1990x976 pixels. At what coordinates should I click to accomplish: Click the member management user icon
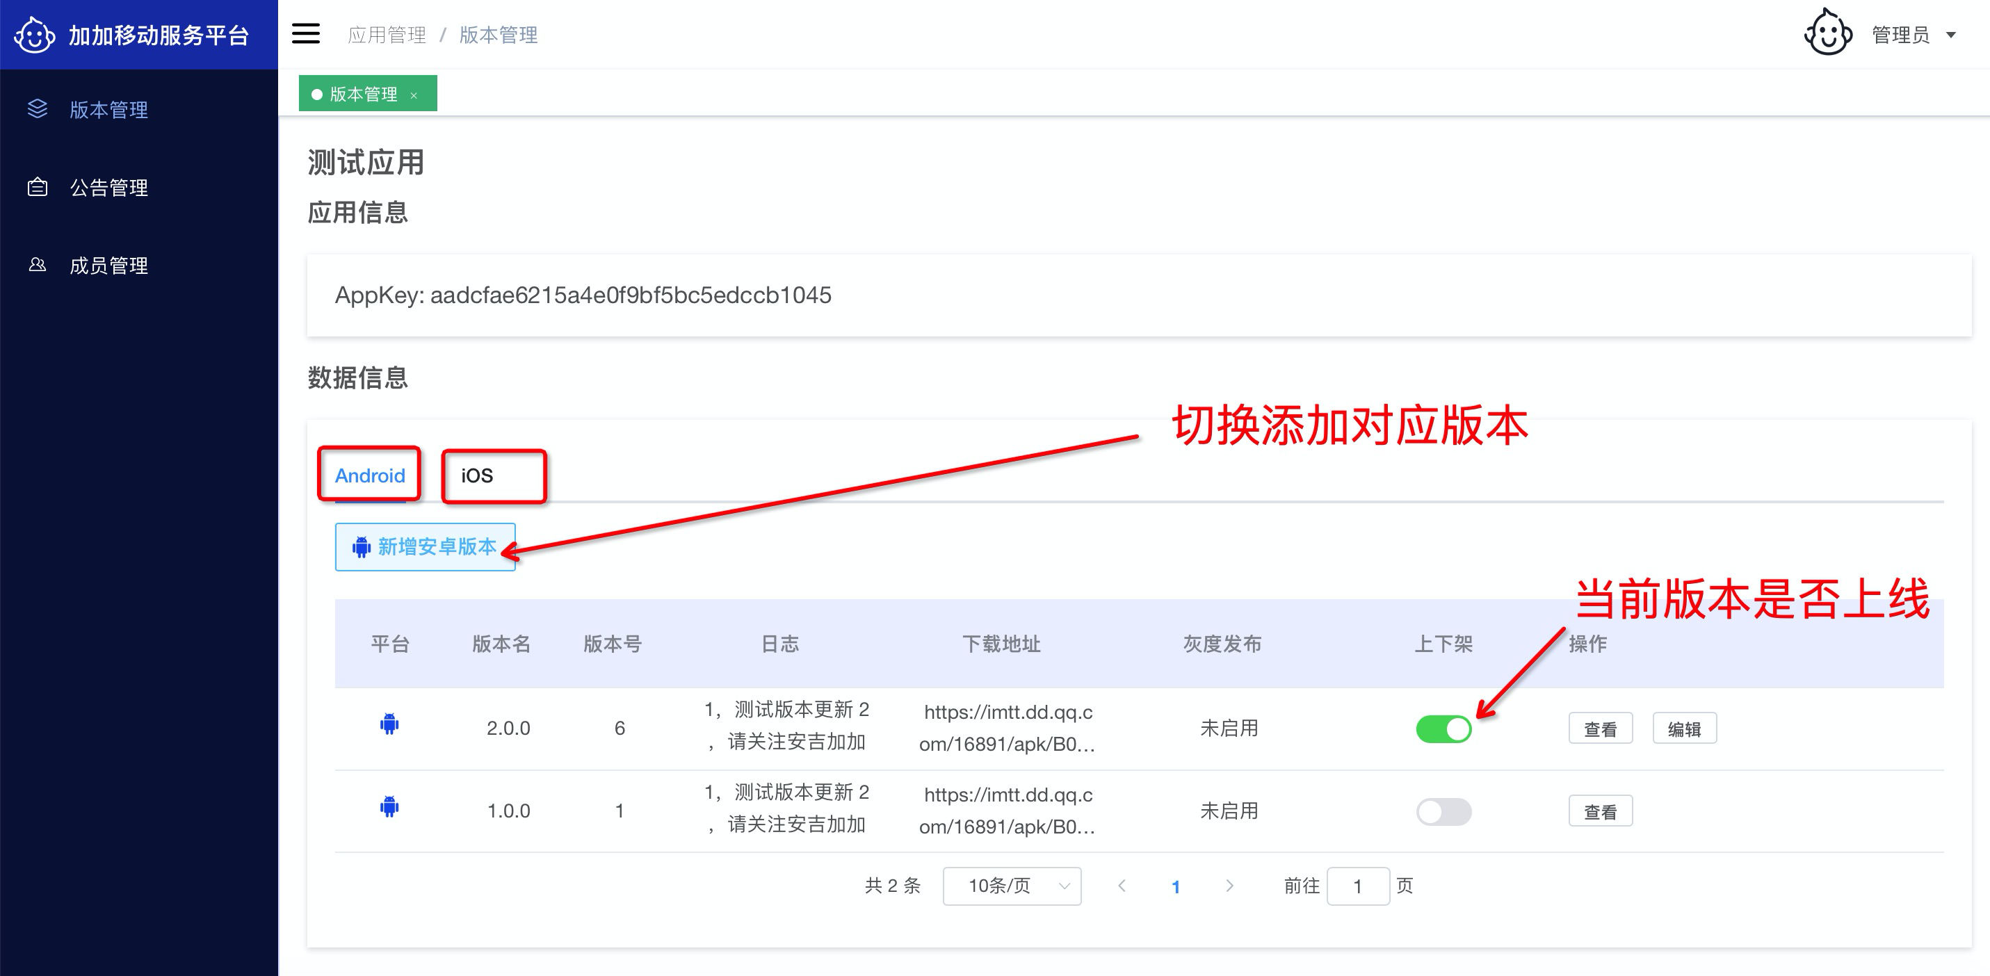click(37, 265)
